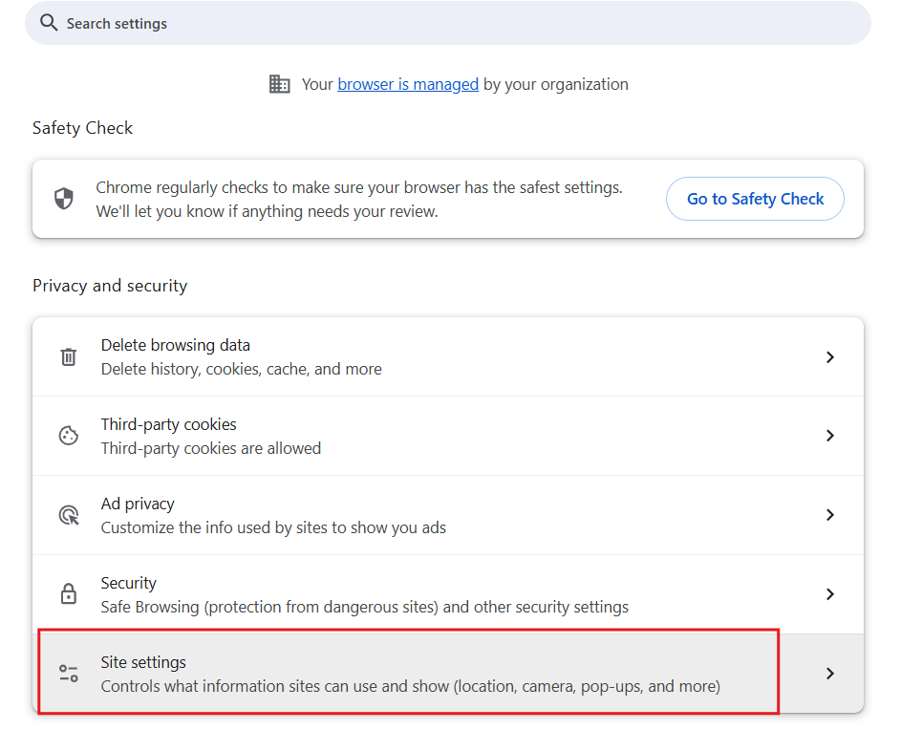The height and width of the screenshot is (752, 901).
Task: Open Site settings row
Action: [447, 674]
